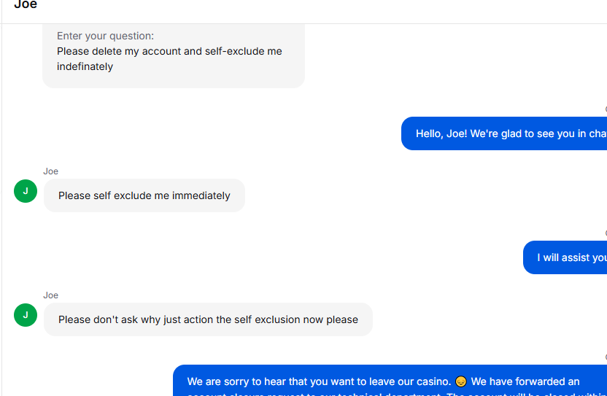
Task: Click the 'I will assist you' reply bubble
Action: click(x=565, y=257)
